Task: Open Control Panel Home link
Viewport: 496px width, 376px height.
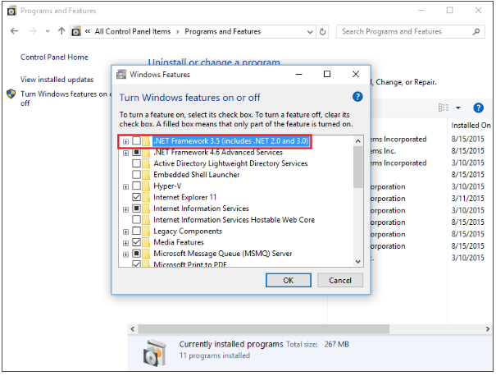Action: pyautogui.click(x=54, y=57)
